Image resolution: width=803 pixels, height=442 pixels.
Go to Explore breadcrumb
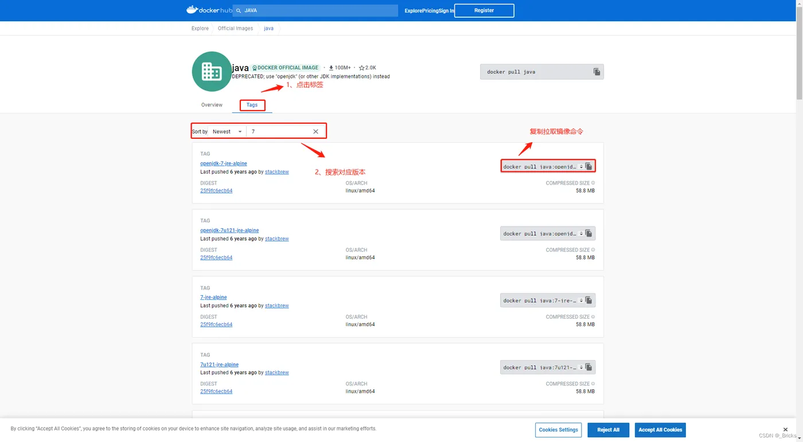click(x=200, y=28)
